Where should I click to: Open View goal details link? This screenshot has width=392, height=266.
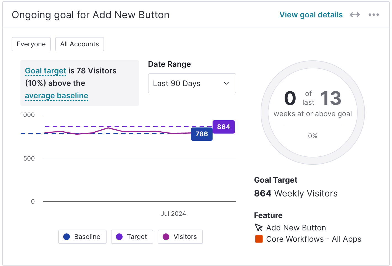[x=311, y=15]
